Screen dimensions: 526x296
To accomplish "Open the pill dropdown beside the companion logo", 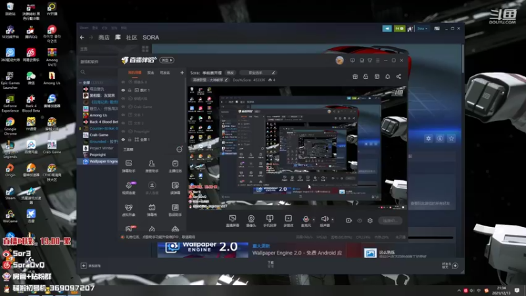I will pos(167,61).
